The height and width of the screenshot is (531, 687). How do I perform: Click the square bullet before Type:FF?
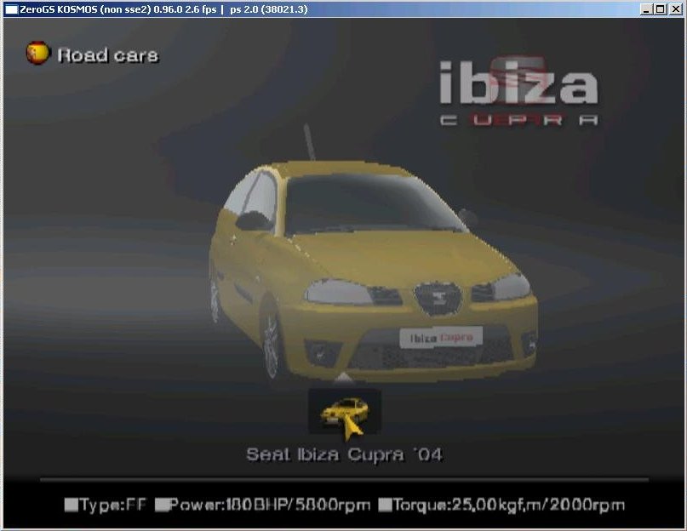[71, 505]
